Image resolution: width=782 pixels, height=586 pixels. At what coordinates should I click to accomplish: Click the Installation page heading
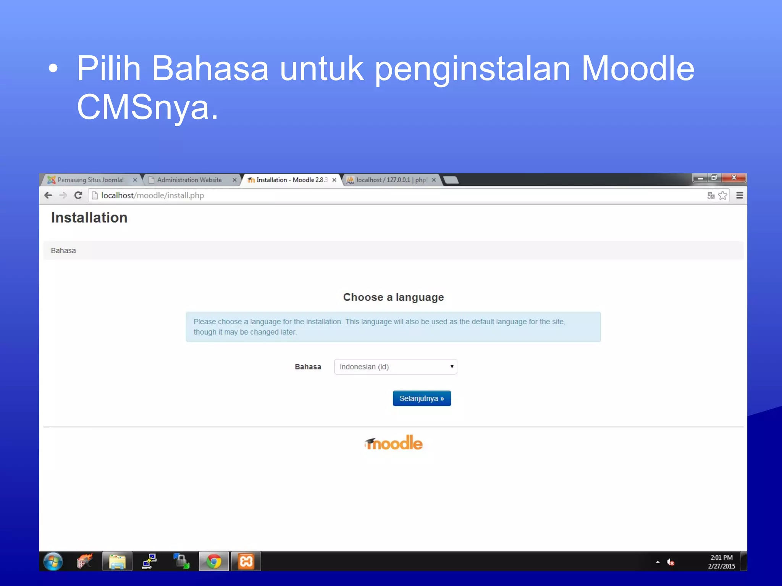coord(89,217)
